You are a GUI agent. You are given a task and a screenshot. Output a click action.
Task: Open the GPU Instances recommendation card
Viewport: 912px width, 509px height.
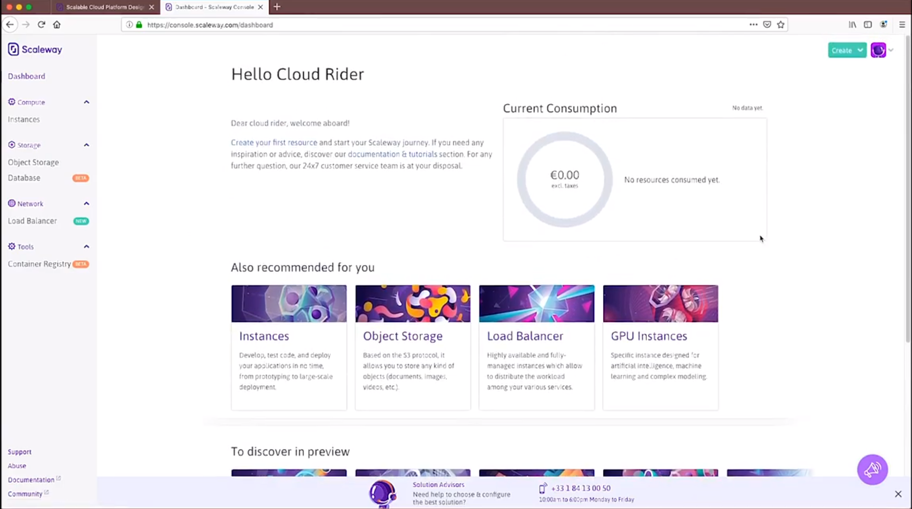click(661, 347)
